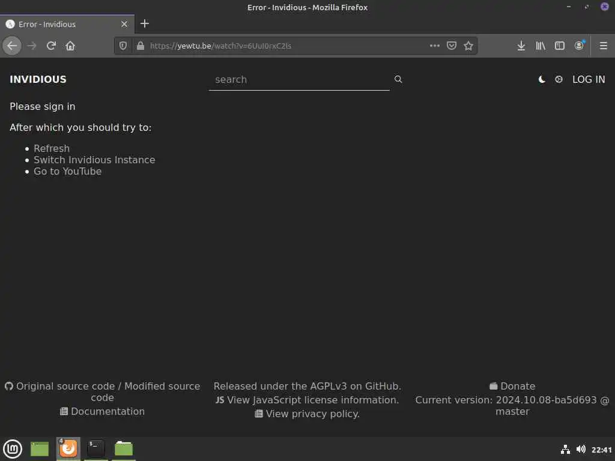Open the Firefox home page icon
This screenshot has height=461, width=615.
pyautogui.click(x=70, y=46)
